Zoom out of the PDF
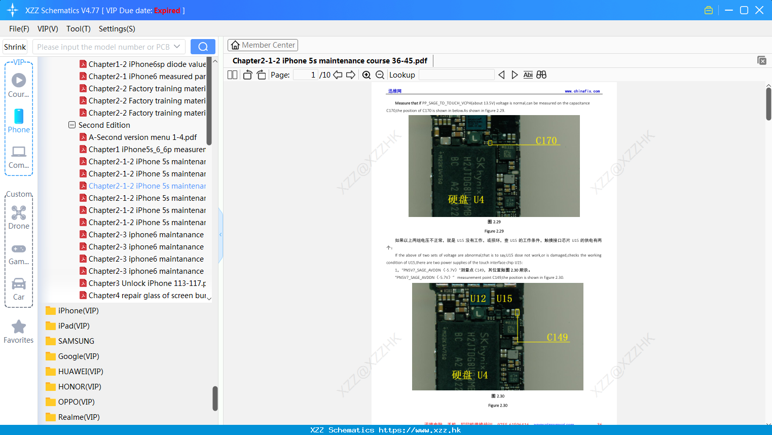The image size is (772, 435). click(380, 75)
